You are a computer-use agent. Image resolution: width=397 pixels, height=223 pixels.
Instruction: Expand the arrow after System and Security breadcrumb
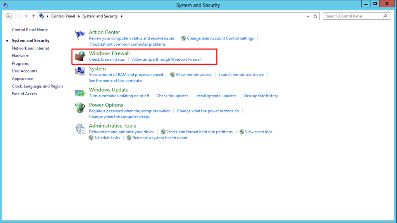pos(121,16)
